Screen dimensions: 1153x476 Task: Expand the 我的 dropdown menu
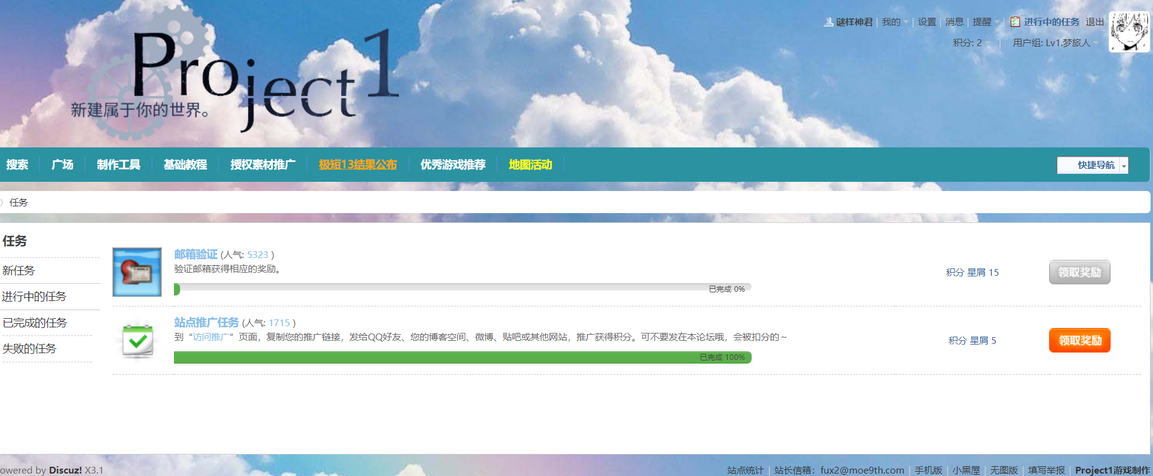point(895,22)
